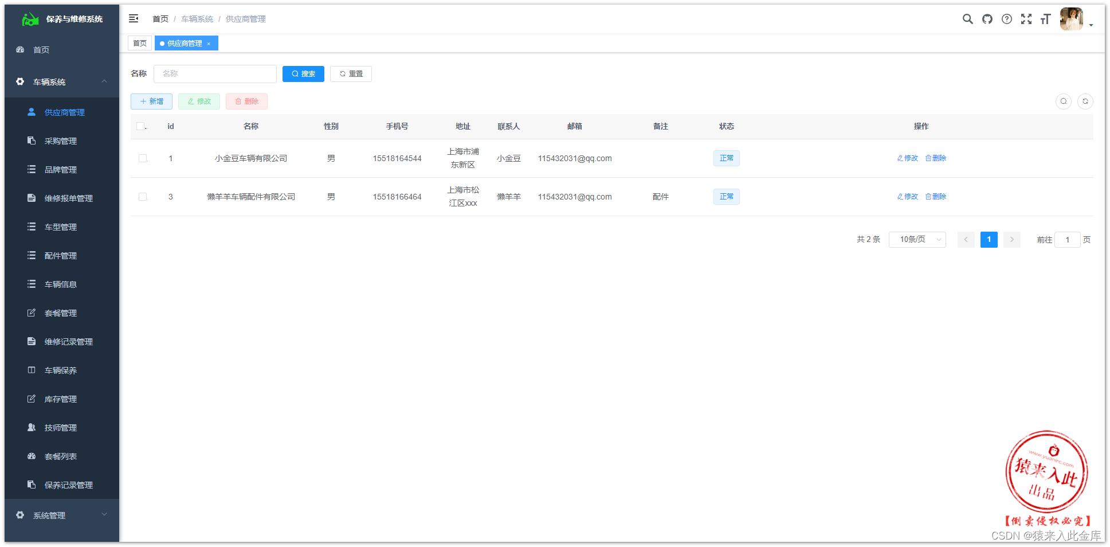Open the GitHub source link icon

987,19
